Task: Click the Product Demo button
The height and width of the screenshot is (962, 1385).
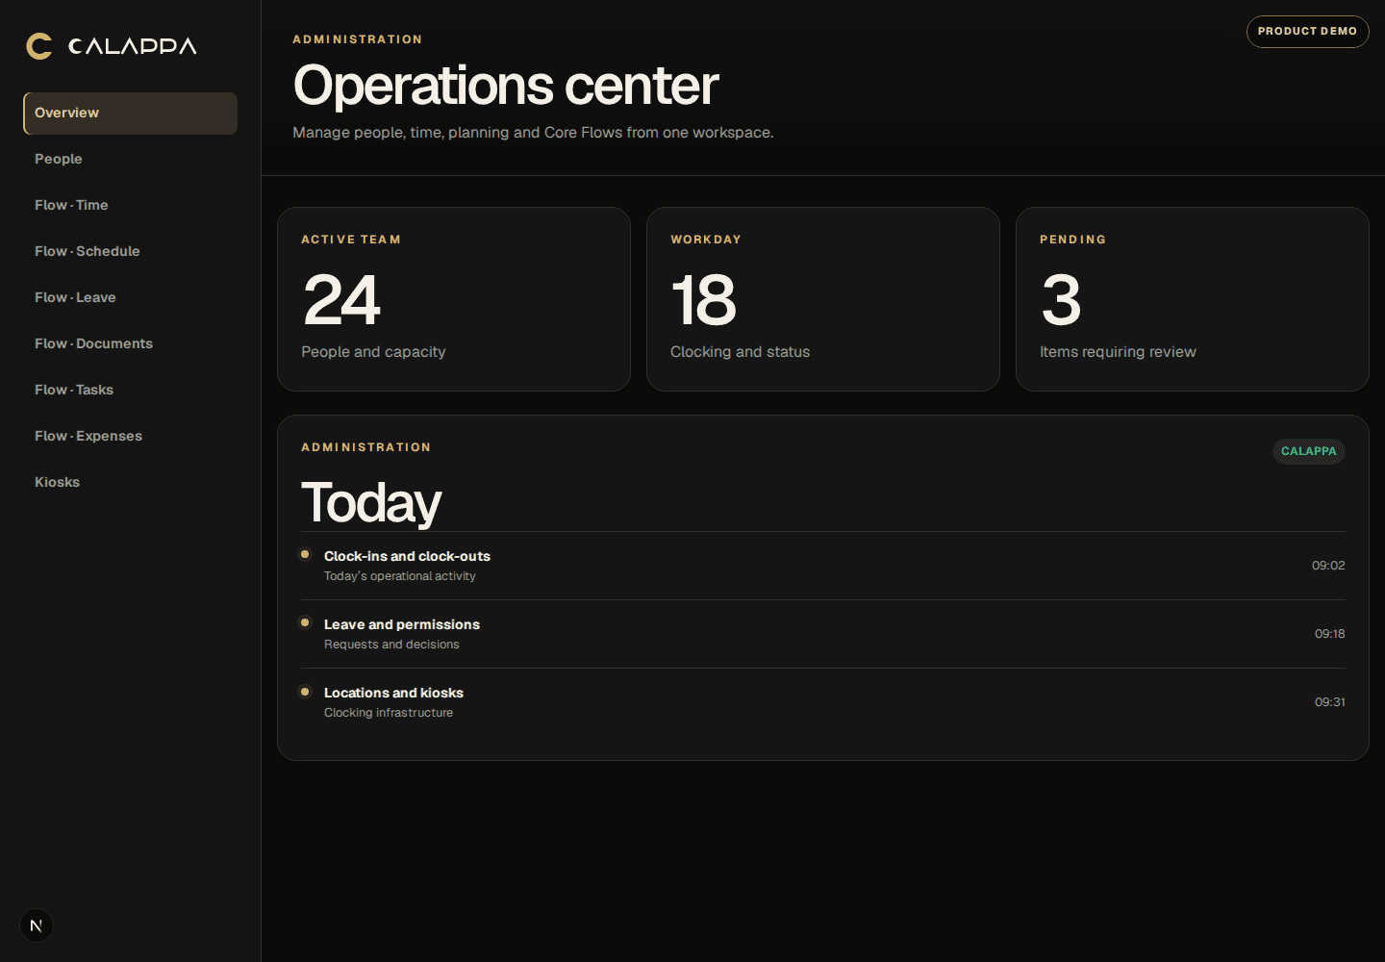Action: point(1307,32)
